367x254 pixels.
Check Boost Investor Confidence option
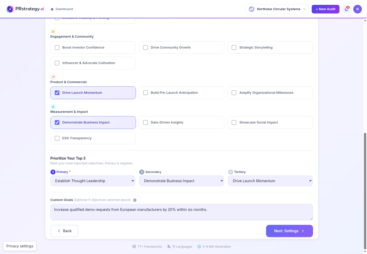pos(57,47)
